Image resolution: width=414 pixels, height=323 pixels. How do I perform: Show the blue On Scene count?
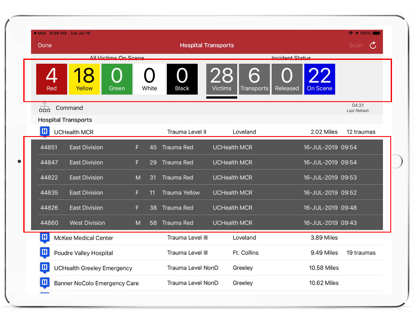click(320, 79)
